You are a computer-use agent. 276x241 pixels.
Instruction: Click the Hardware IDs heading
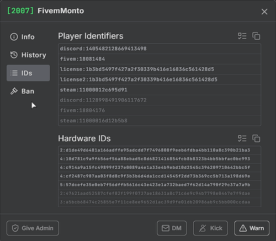pyautogui.click(x=84, y=138)
